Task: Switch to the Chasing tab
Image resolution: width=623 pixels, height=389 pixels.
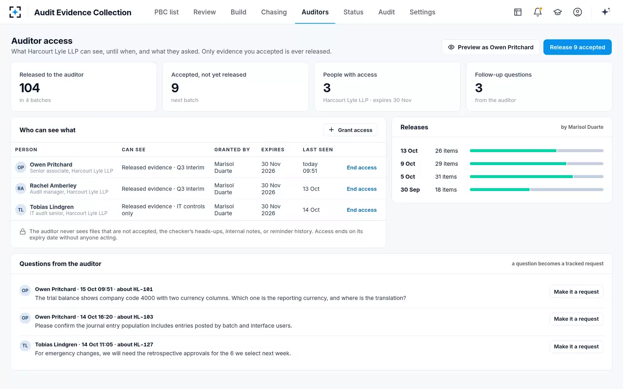Action: coord(274,12)
